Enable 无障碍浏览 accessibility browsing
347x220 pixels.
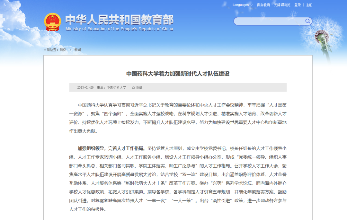282,5
